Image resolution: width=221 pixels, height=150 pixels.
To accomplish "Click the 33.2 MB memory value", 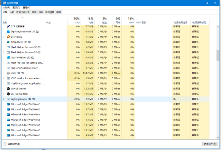I will point(89,89).
